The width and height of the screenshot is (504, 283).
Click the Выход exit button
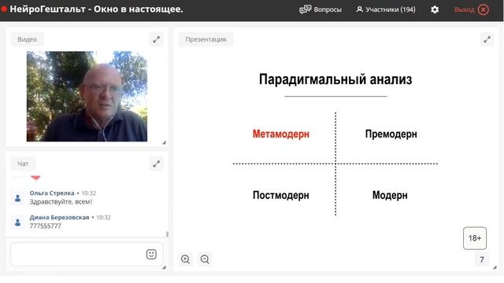coord(471,9)
